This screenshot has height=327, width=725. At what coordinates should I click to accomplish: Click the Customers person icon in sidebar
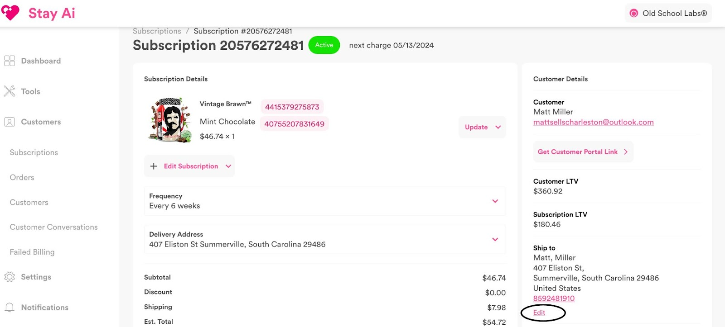coord(10,122)
